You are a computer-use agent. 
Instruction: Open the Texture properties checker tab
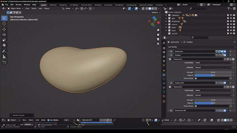tap(164, 101)
